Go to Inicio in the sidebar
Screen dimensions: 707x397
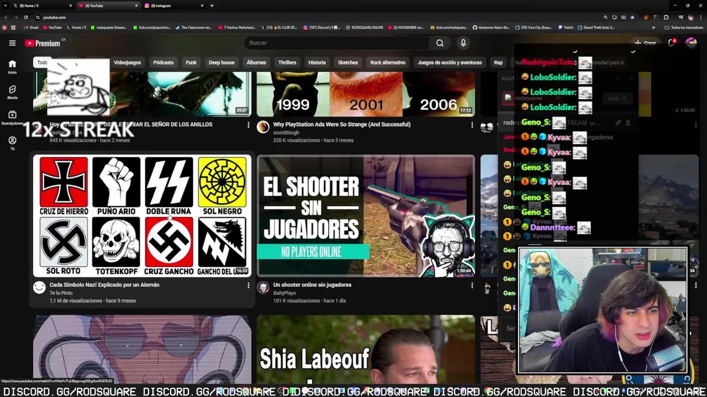pos(12,66)
